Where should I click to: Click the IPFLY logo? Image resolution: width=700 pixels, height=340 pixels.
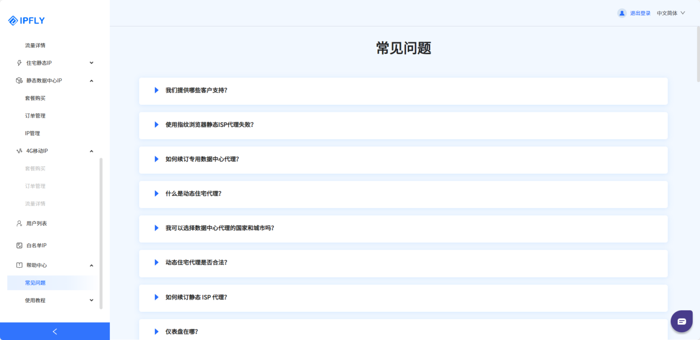[x=26, y=20]
